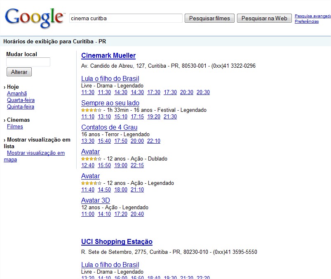
Task: Select the Quarta-feira showtimes link
Action: point(21,100)
